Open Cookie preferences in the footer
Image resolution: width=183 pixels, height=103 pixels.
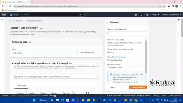175,96
